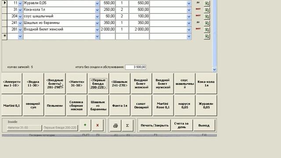Add Кока-кола 1л via quick button
The width and height of the screenshot is (281, 158).
click(206, 83)
